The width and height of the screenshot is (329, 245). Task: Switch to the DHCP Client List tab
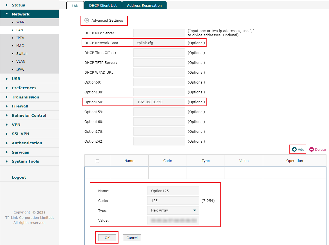point(103,5)
